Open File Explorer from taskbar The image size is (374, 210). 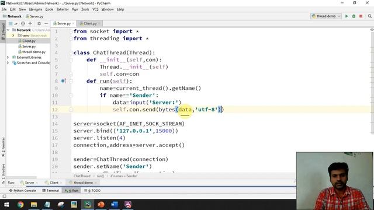[x=34, y=205]
